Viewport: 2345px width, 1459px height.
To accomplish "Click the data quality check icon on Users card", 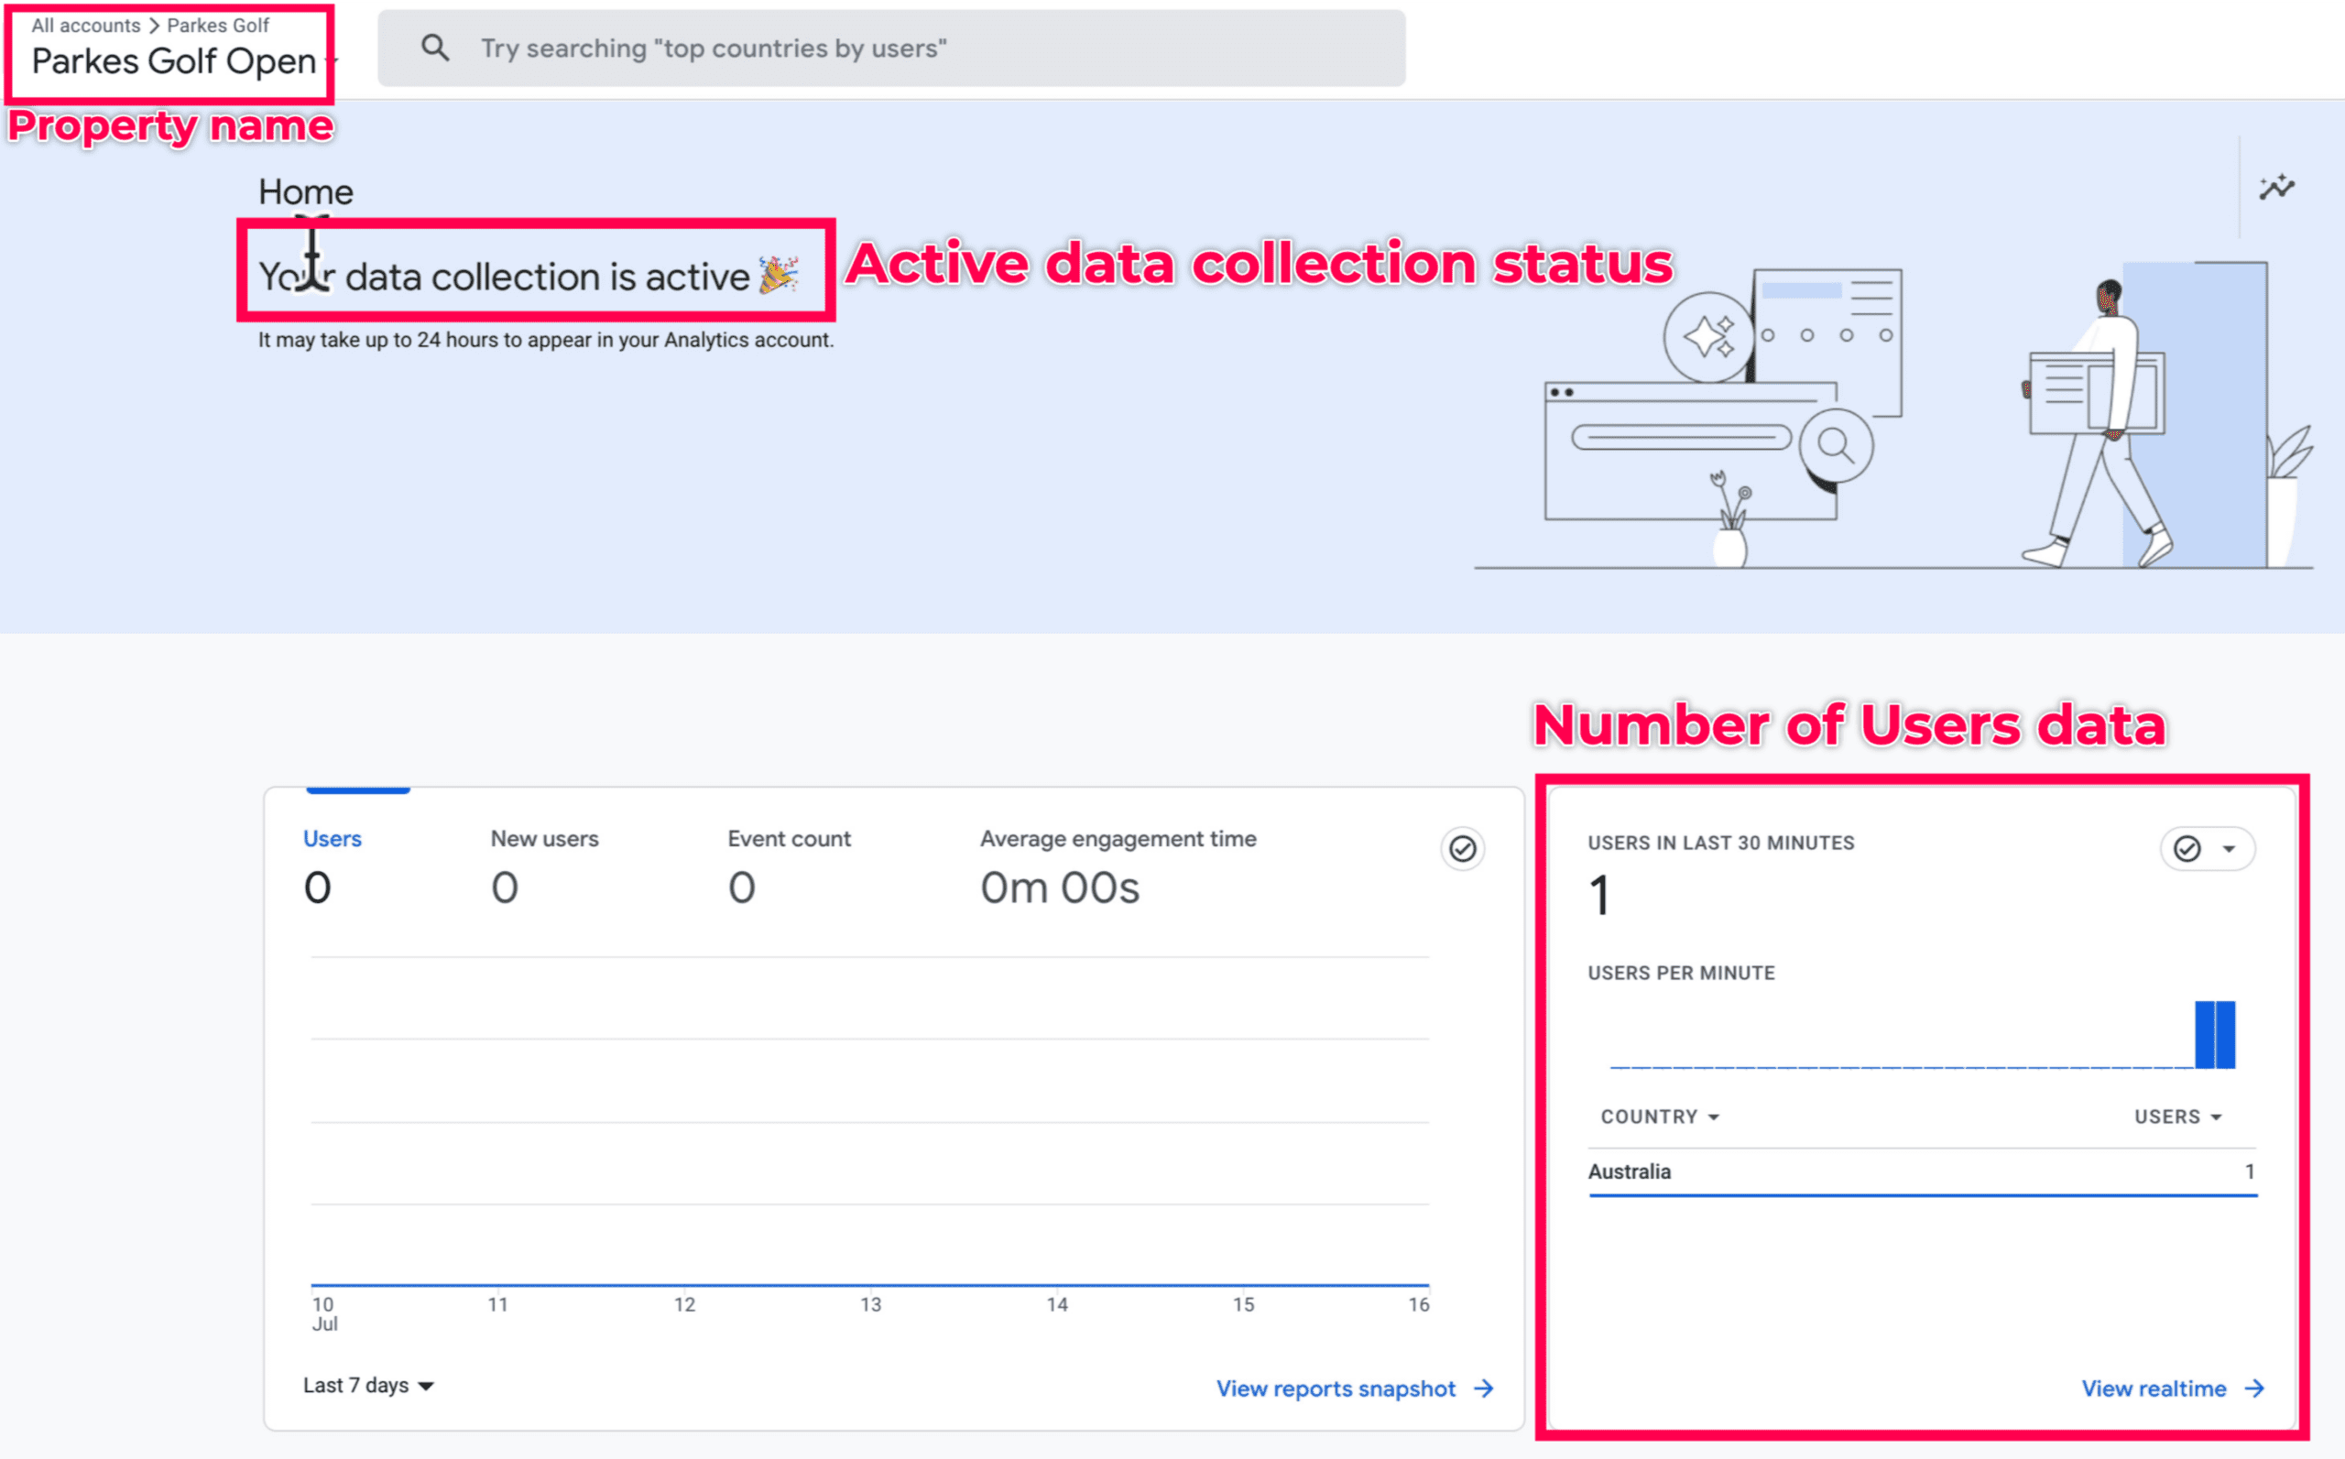I will point(1463,849).
